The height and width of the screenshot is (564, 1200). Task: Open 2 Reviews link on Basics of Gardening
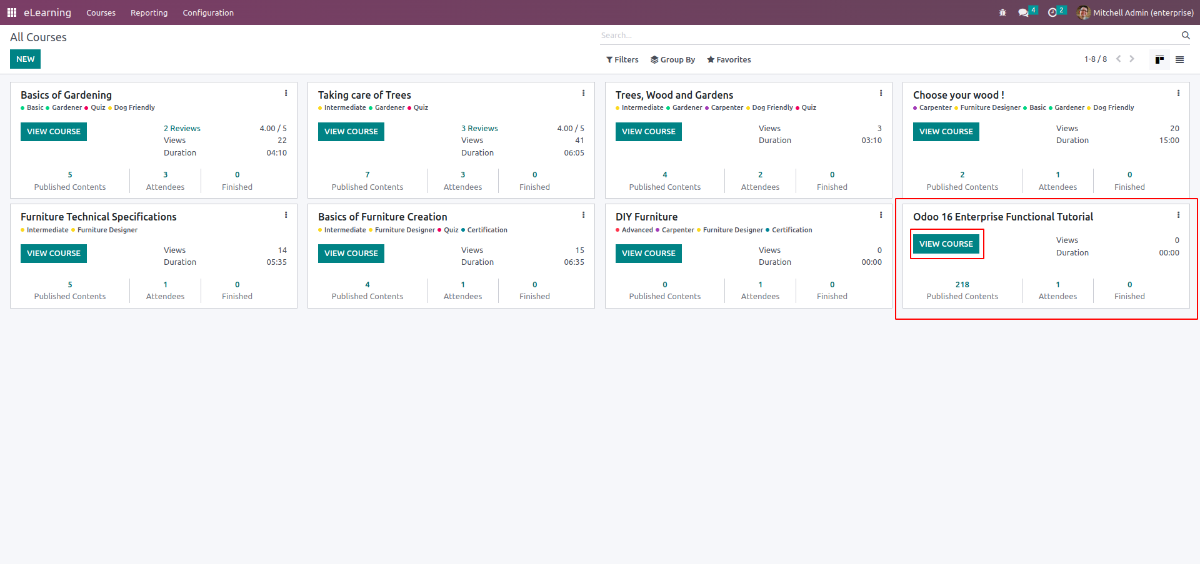pos(182,129)
